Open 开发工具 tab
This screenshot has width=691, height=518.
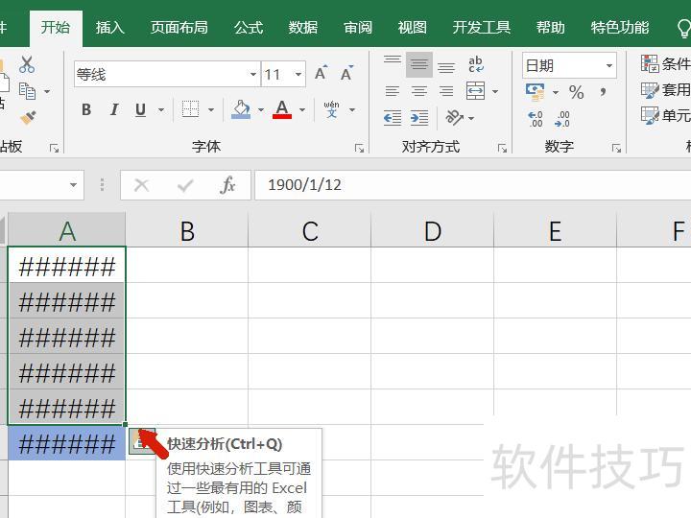[x=482, y=27]
